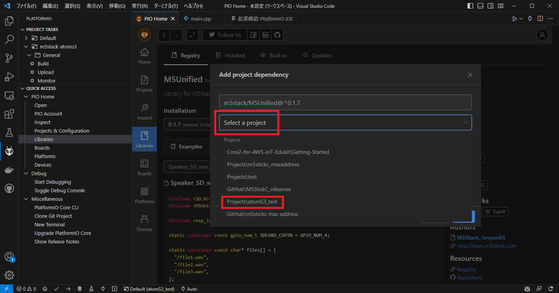This screenshot has width=559, height=293.
Task: Click the trash Clean icon in status bar
Action: tap(79, 289)
